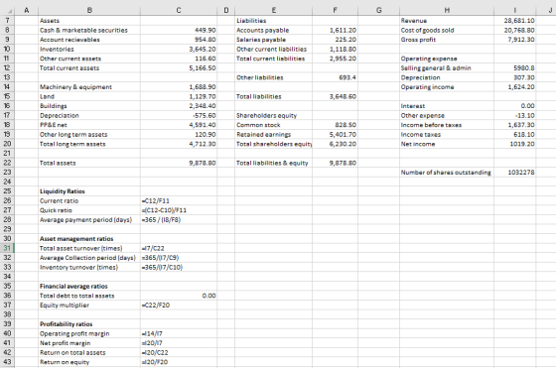This screenshot has width=556, height=368.
Task: Select column A header
Action: pyautogui.click(x=26, y=10)
